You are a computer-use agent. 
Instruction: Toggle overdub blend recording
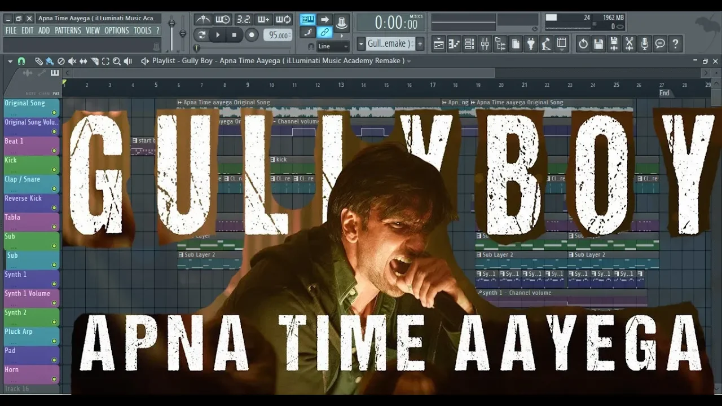[x=263, y=19]
